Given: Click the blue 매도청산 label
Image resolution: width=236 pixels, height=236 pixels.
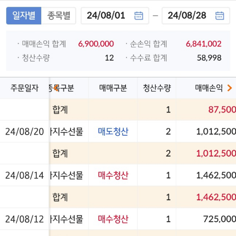Looking at the screenshot, I should point(113,131).
